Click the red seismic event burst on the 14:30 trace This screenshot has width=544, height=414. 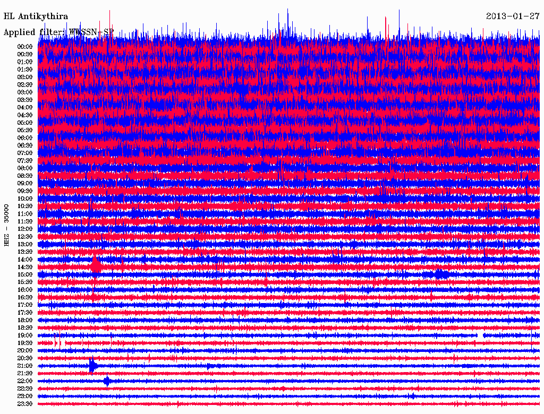tap(96, 264)
